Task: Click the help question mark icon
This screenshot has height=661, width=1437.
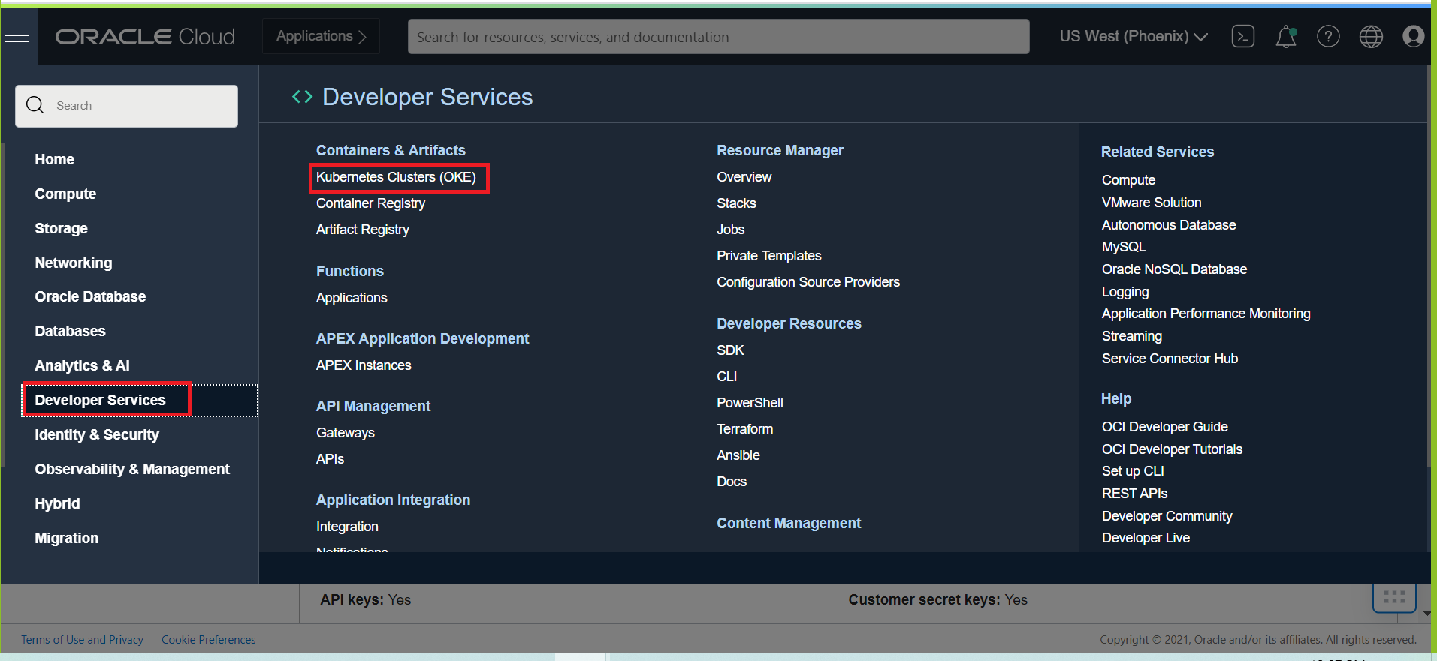Action: [1328, 36]
